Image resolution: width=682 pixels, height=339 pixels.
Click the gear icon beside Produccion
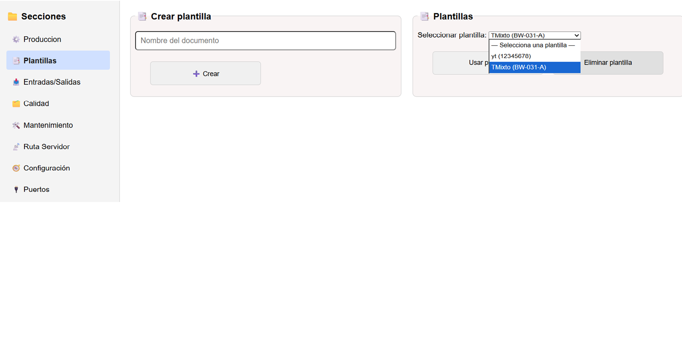pyautogui.click(x=16, y=39)
